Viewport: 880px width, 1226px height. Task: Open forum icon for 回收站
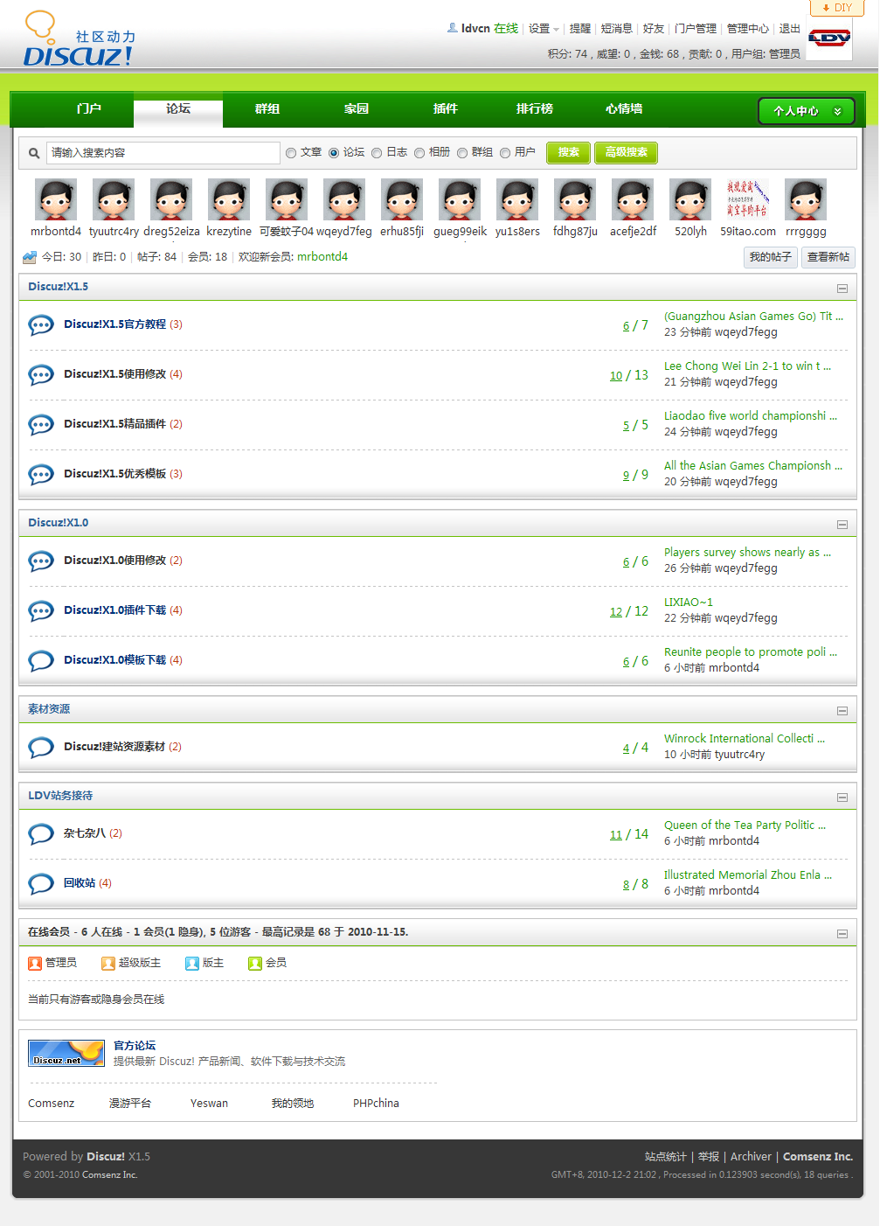[41, 884]
